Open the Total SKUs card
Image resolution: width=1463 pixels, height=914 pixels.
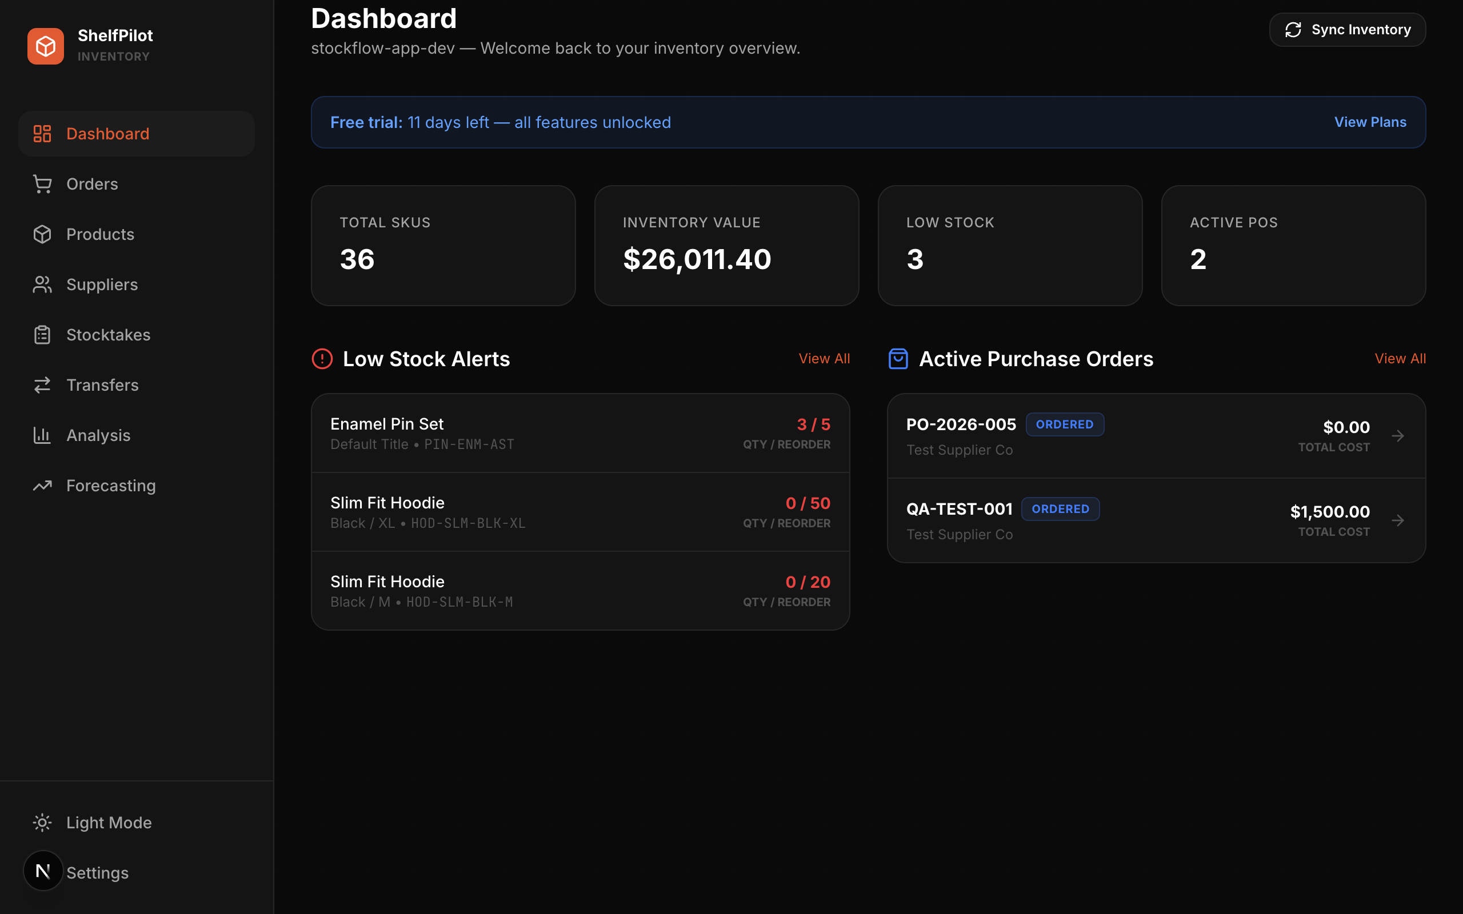(443, 246)
